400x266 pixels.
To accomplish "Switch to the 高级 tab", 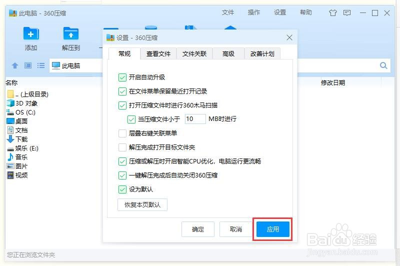I will (228, 54).
